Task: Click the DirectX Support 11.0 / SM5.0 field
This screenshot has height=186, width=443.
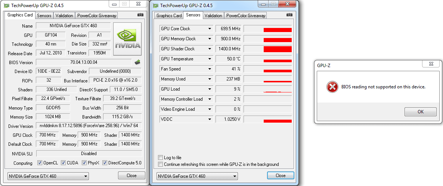Action: (x=126, y=89)
